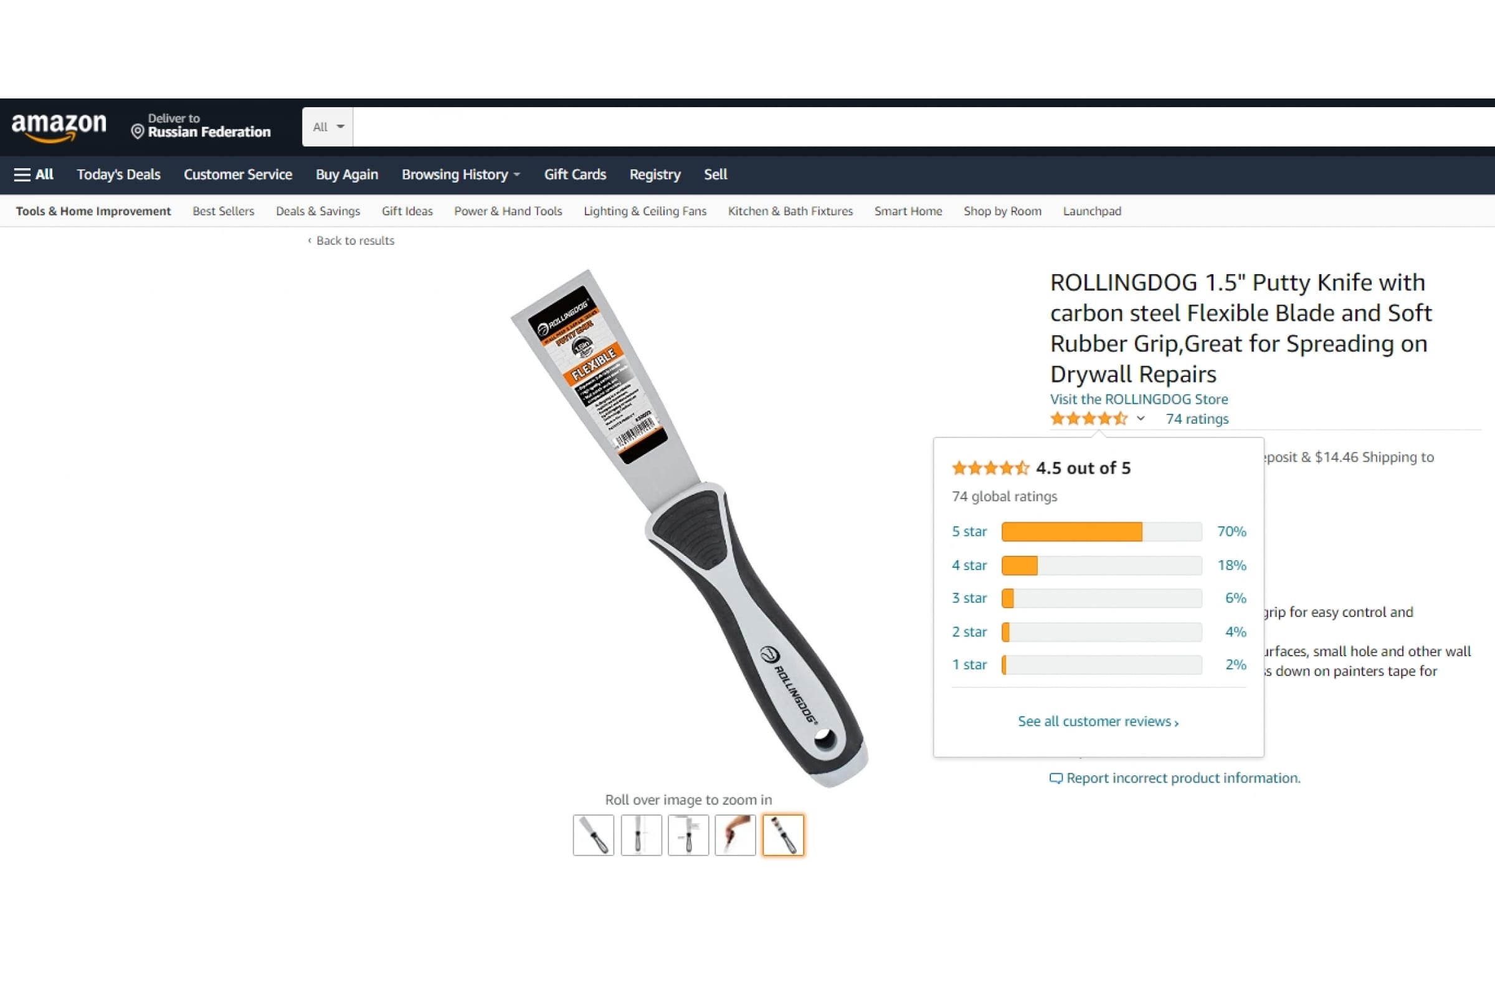Select the first putty knife thumbnail
Viewport: 1495px width, 997px height.
click(593, 835)
